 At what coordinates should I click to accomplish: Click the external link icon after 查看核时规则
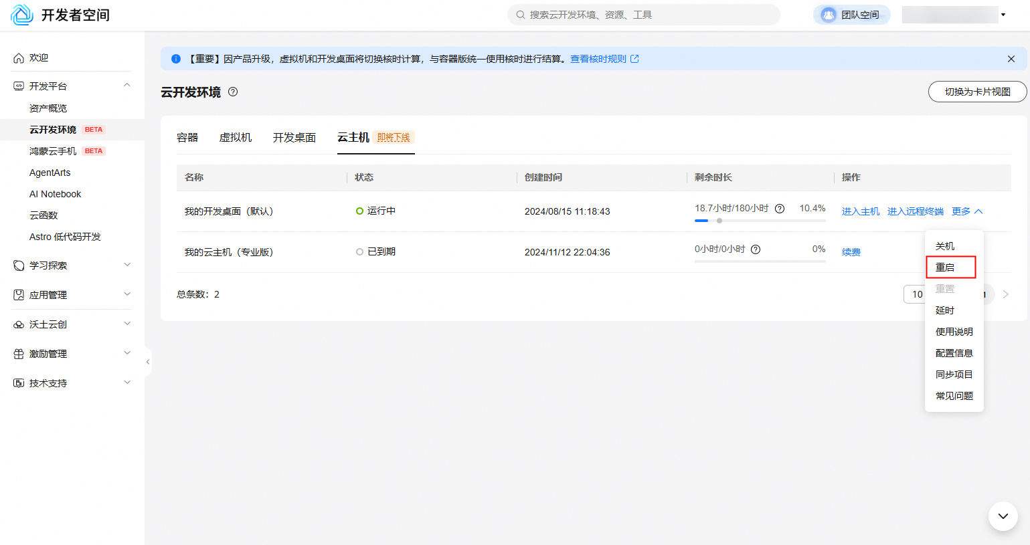634,59
